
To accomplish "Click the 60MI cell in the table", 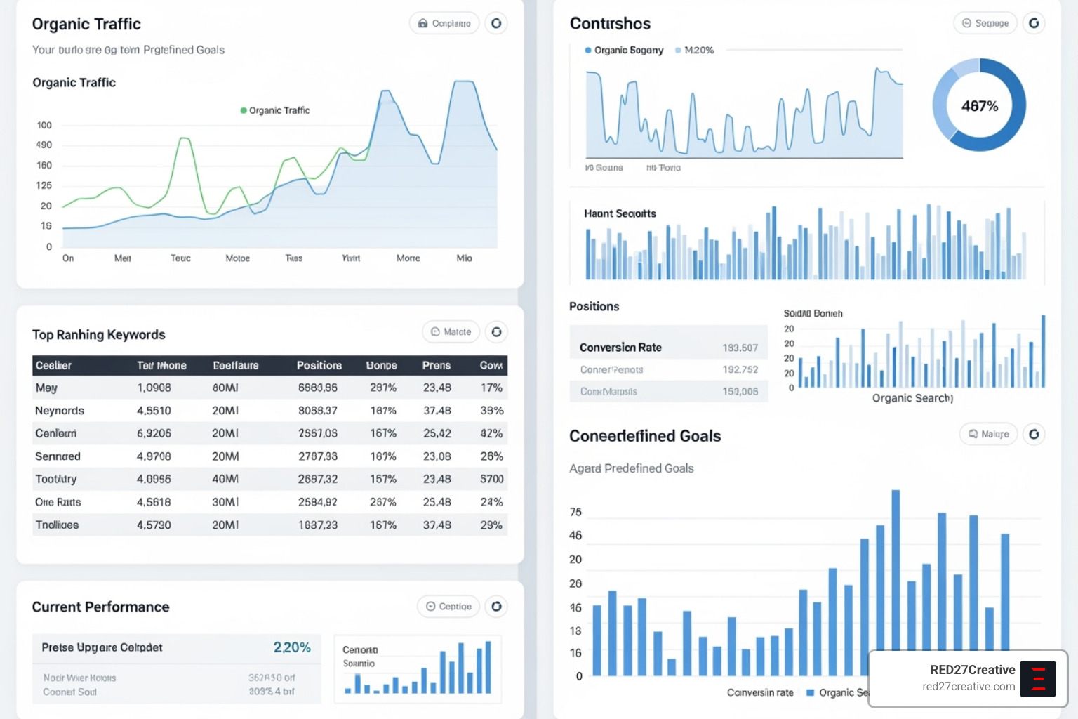I will (225, 388).
